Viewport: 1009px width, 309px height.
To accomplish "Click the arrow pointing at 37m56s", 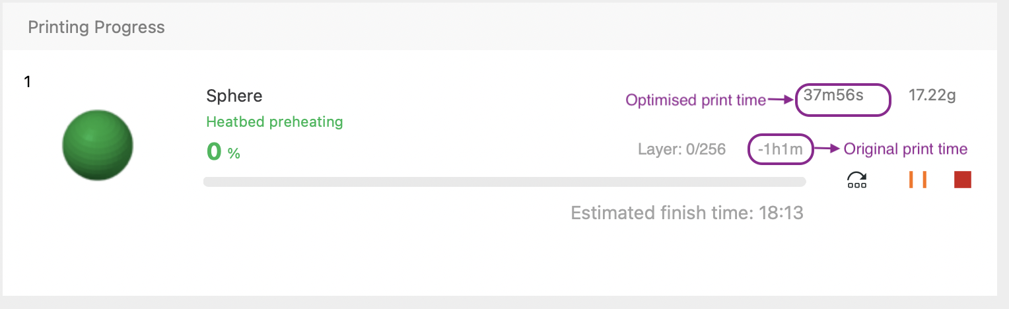I will click(x=780, y=100).
